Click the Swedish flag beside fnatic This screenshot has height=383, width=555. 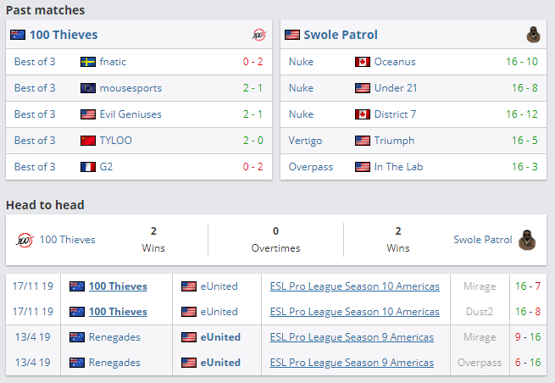[88, 62]
